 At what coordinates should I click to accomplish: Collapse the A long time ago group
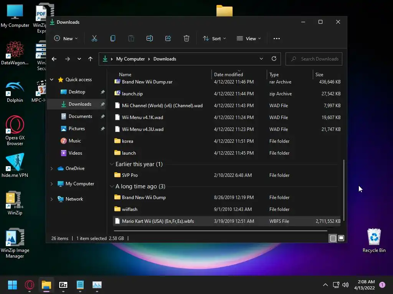coord(112,186)
